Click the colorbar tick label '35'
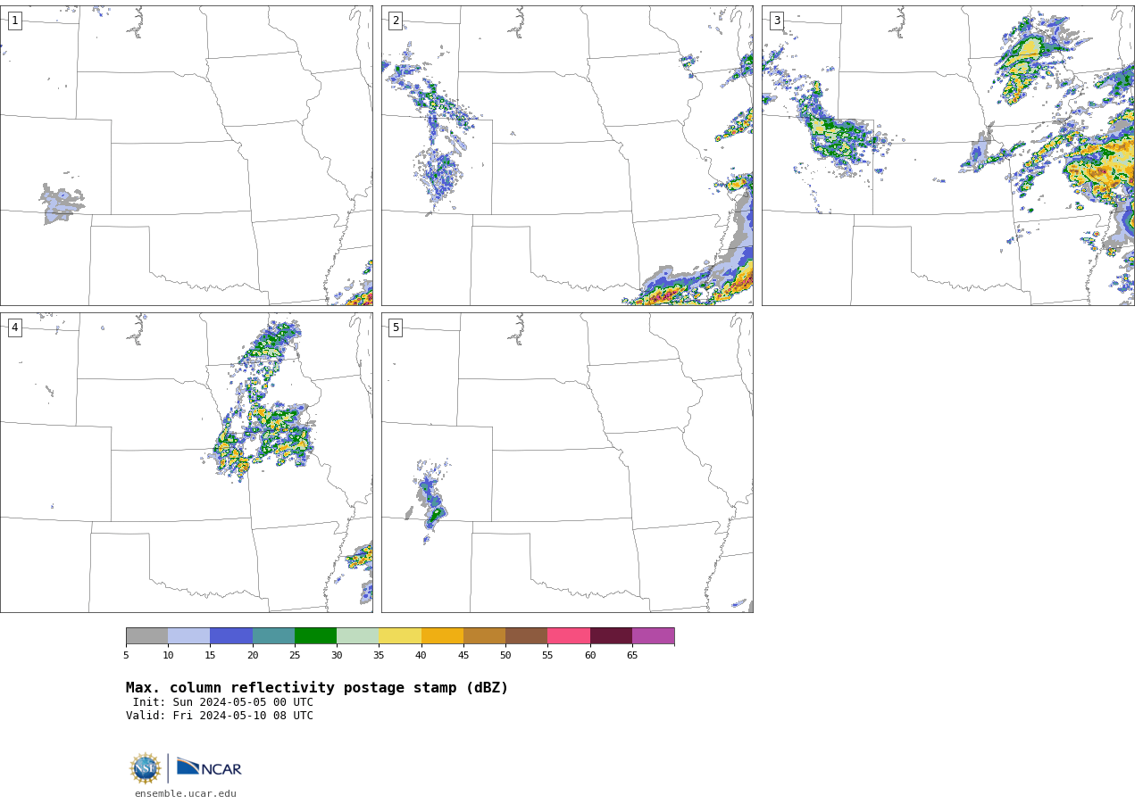 [379, 656]
